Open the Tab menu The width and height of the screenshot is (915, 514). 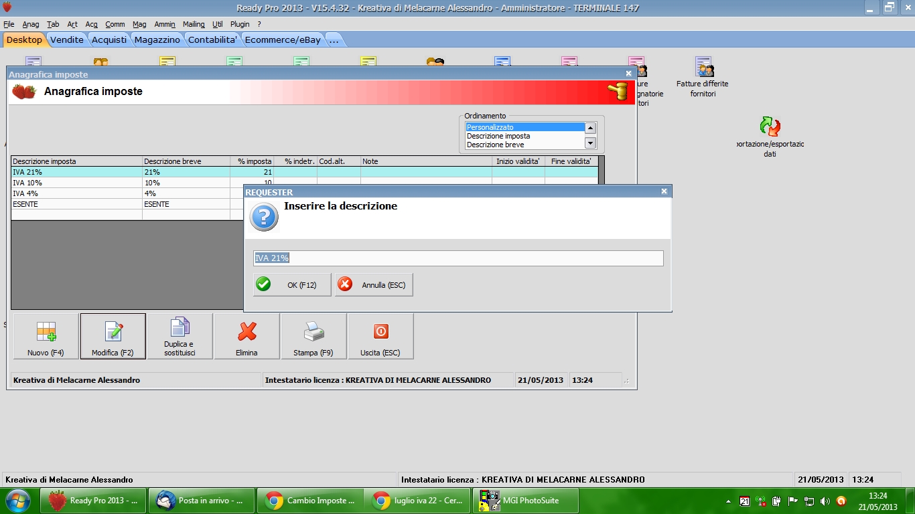coord(54,24)
